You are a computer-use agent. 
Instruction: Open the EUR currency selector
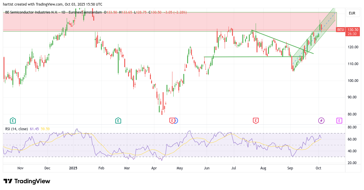point(352,13)
